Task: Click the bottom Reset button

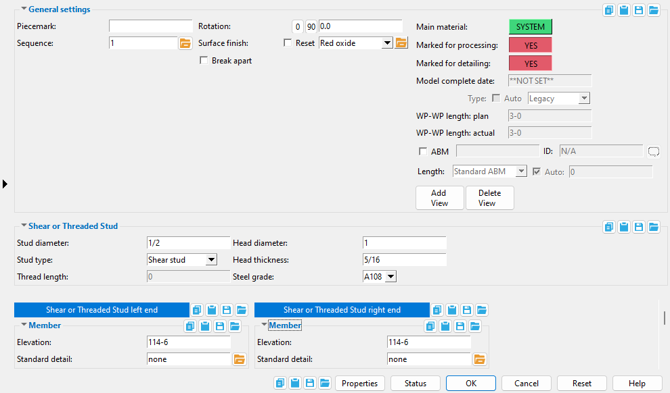Action: (582, 383)
